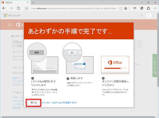Click the horizontal scrollbar at bottom

79,117
